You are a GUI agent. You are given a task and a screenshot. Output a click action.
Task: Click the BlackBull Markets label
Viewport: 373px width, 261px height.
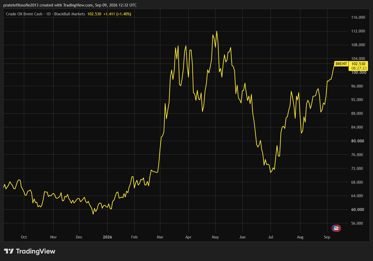(70, 14)
